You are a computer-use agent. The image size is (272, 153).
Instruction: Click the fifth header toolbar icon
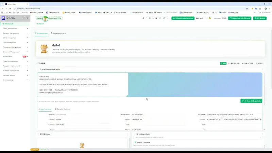[x=156, y=18]
